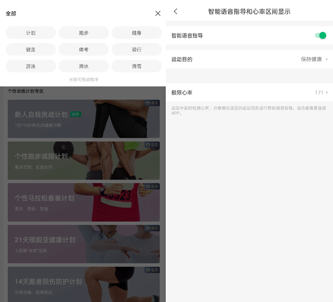Tap 会员 badge on 14天跑者损伤防护计划 card
Screen dimensions: 333x302
coord(152,270)
